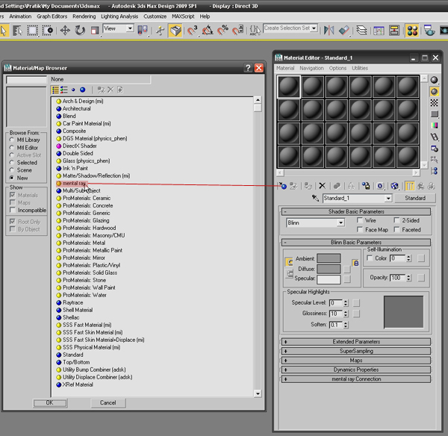This screenshot has width=448, height=436.
Task: Click the Reset Map/Mtl delete icon
Action: [322, 185]
